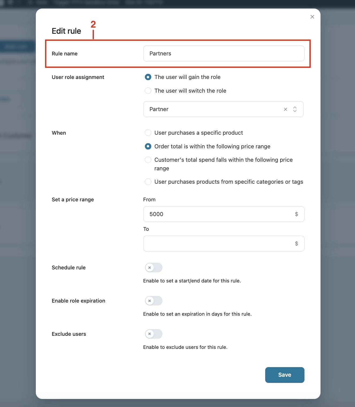Click the Rule name input field
The image size is (355, 407).
pyautogui.click(x=224, y=54)
